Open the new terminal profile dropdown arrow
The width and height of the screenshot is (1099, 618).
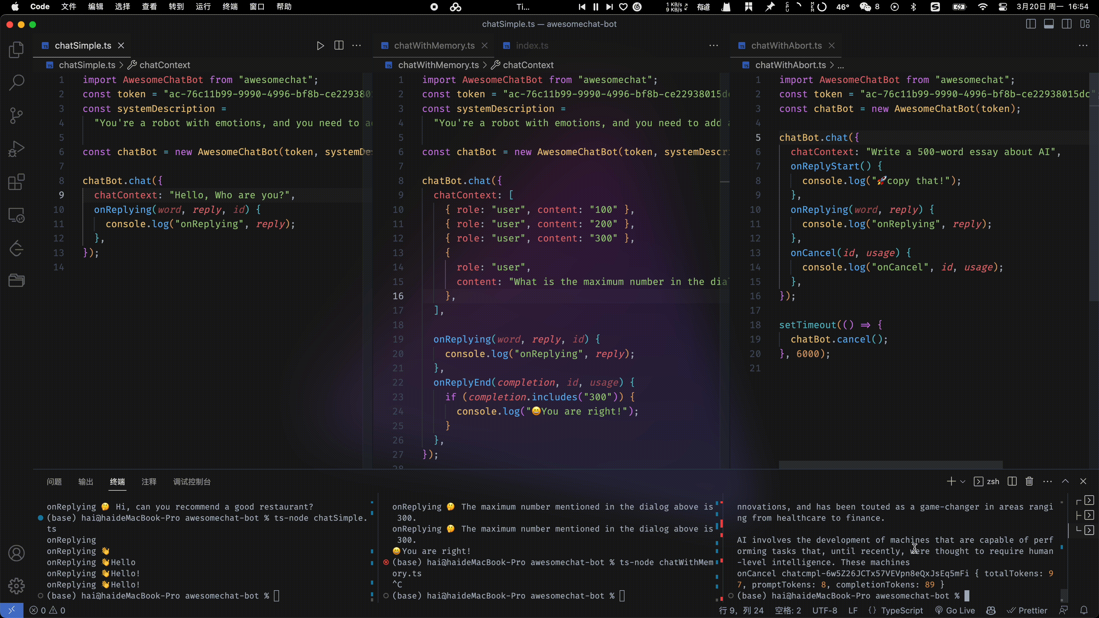(962, 482)
